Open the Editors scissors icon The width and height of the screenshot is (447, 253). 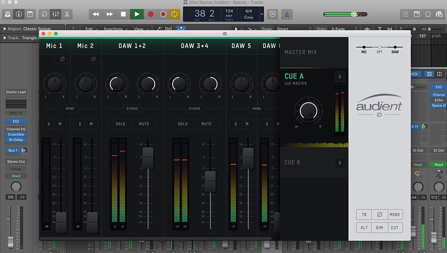point(67,14)
